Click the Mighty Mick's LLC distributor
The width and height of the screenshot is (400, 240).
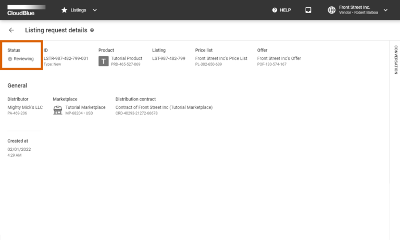point(25,107)
